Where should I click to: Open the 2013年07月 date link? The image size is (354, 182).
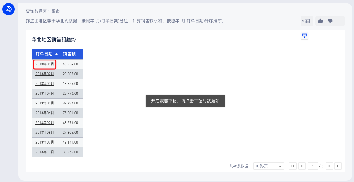point(45,123)
